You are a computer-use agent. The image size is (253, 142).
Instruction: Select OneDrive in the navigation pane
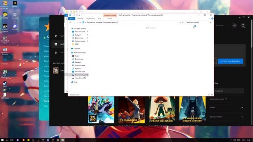coord(76,49)
